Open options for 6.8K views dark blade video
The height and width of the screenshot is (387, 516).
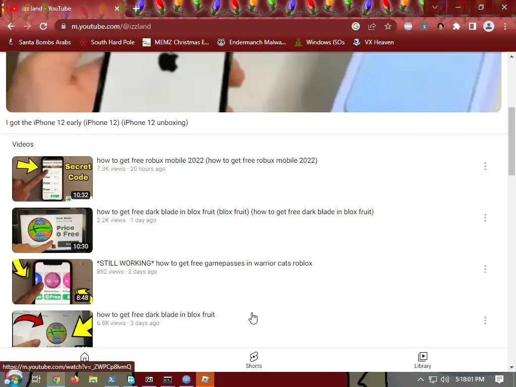tap(485, 320)
